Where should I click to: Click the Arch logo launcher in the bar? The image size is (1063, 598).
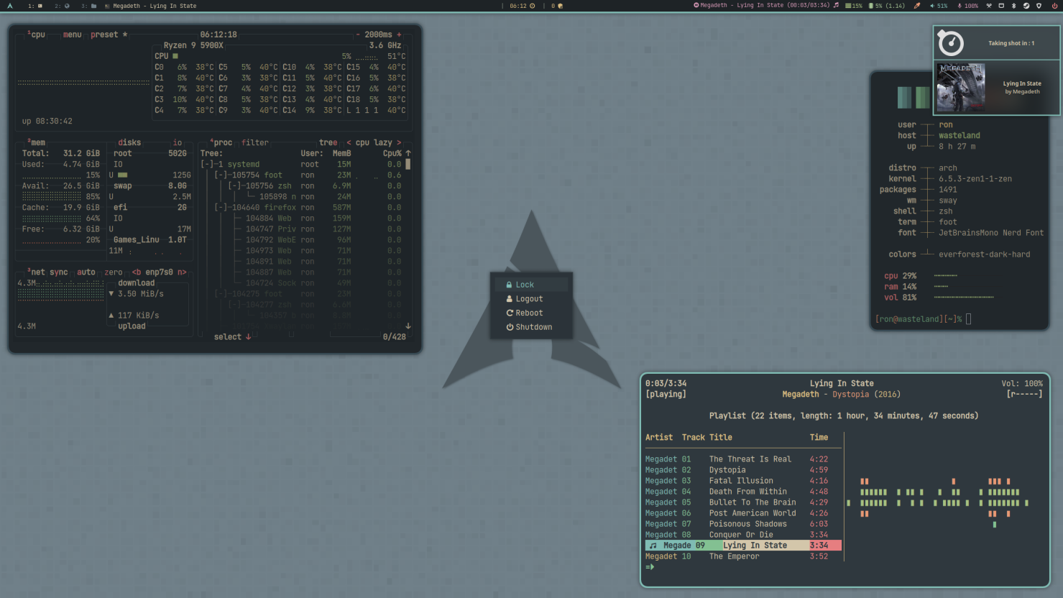[x=10, y=6]
